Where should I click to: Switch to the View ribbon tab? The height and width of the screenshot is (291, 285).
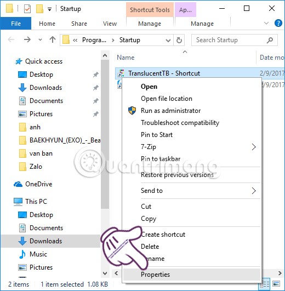(x=110, y=24)
